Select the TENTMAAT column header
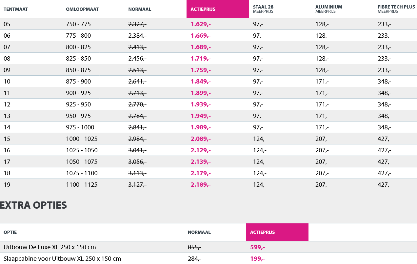 coord(16,9)
